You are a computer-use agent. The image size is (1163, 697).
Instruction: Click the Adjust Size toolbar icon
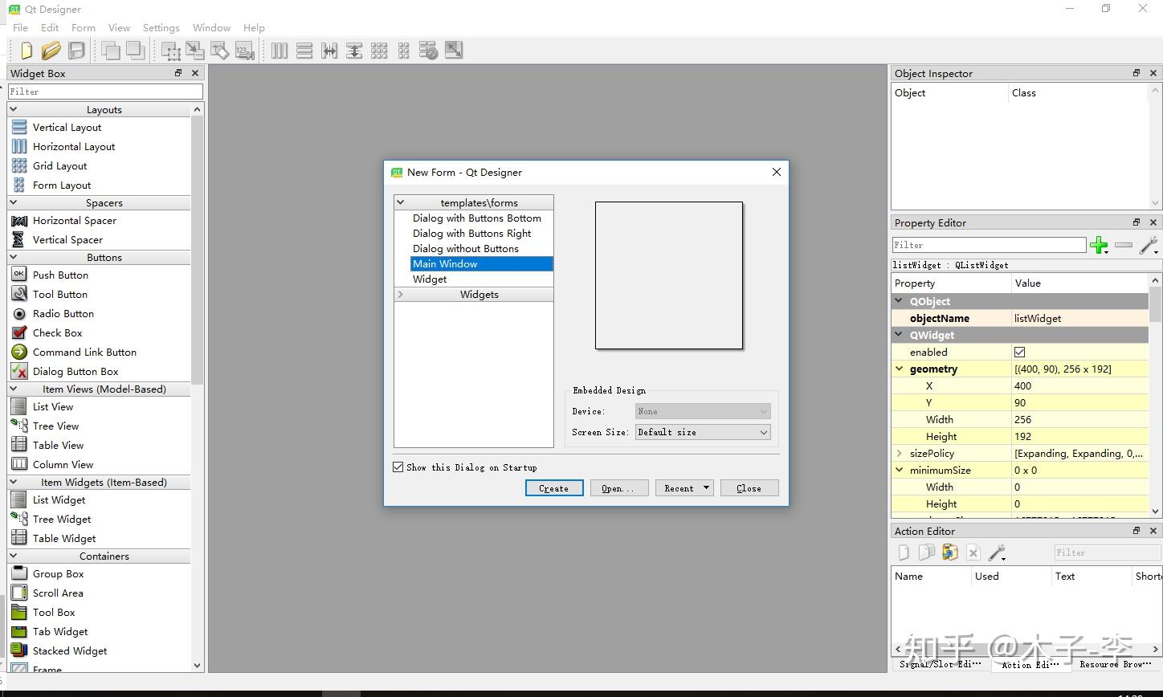click(x=454, y=51)
